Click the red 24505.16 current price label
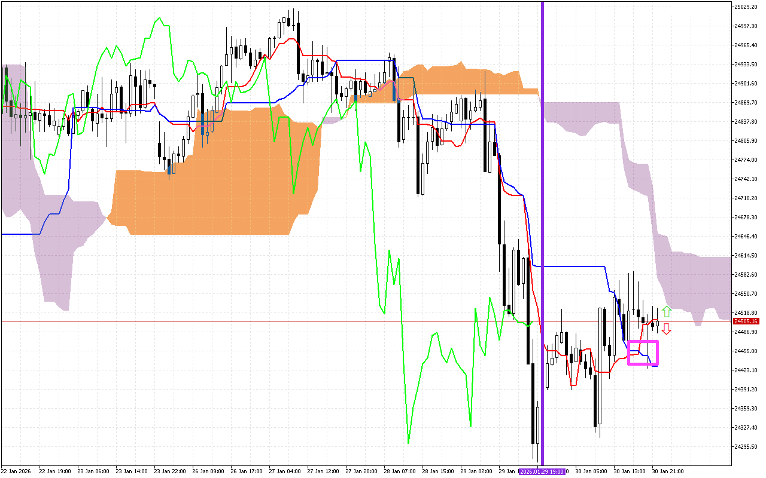 tap(746, 321)
